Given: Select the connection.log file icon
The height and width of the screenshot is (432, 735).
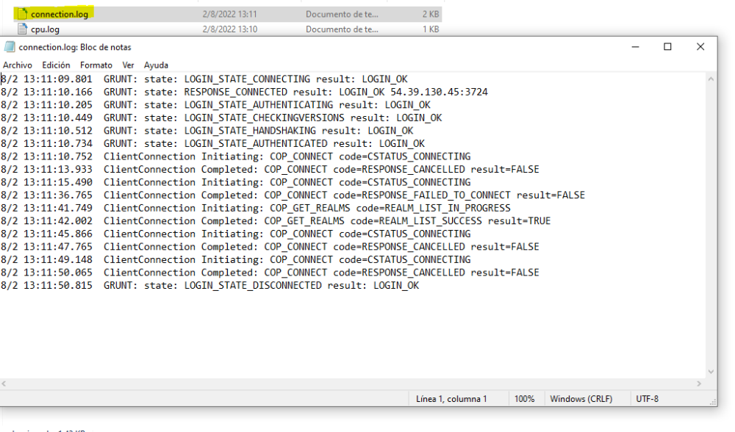Looking at the screenshot, I should tap(23, 14).
